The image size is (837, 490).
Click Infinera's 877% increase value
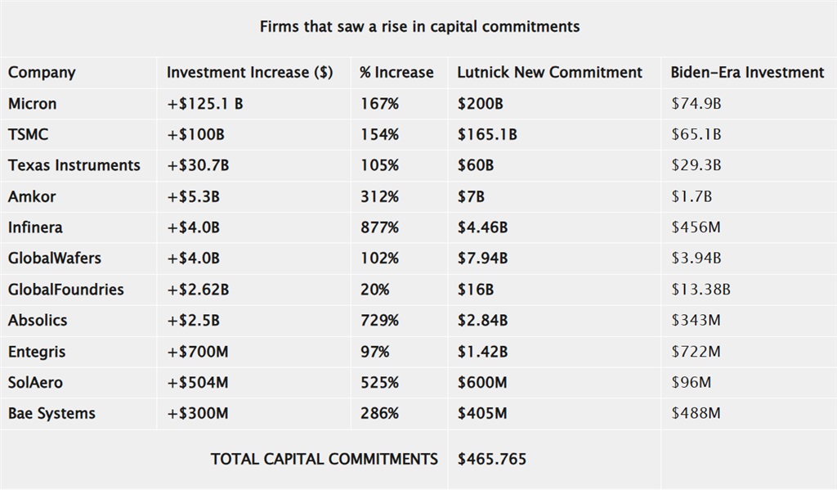(379, 227)
